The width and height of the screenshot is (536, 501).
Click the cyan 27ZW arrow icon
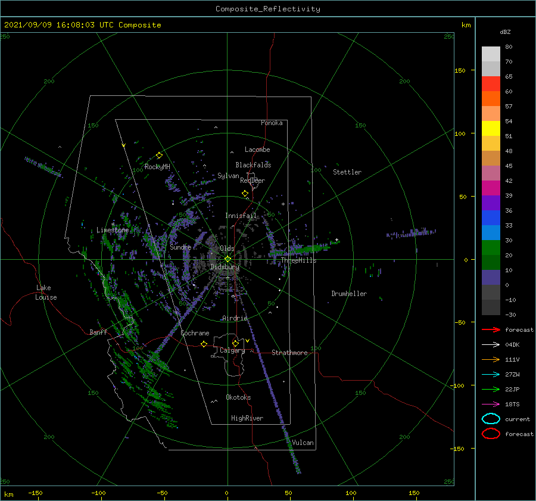pyautogui.click(x=491, y=375)
